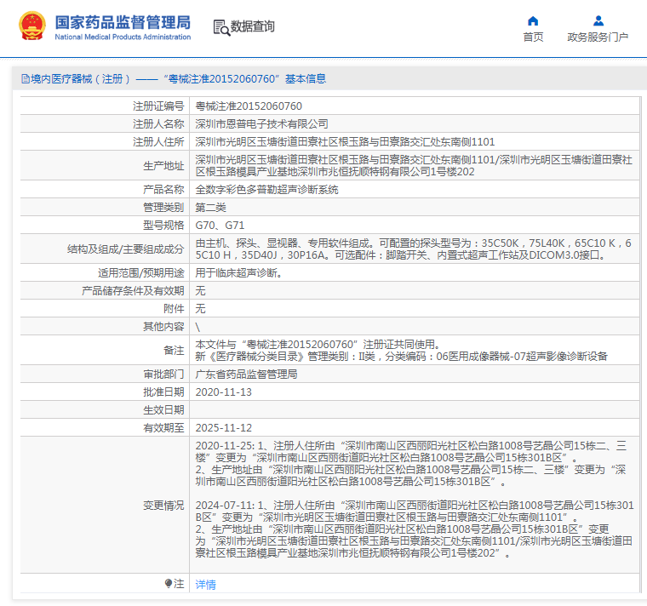
Task: Click the 数据查询 header label
Action: (x=253, y=27)
